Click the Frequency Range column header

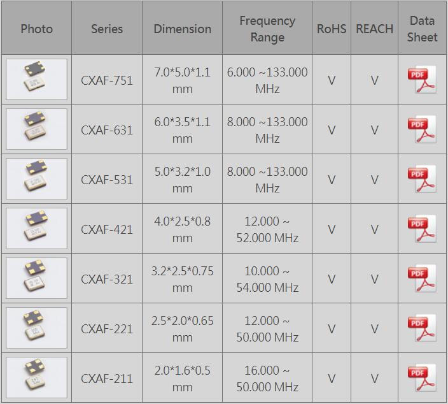[x=267, y=29]
